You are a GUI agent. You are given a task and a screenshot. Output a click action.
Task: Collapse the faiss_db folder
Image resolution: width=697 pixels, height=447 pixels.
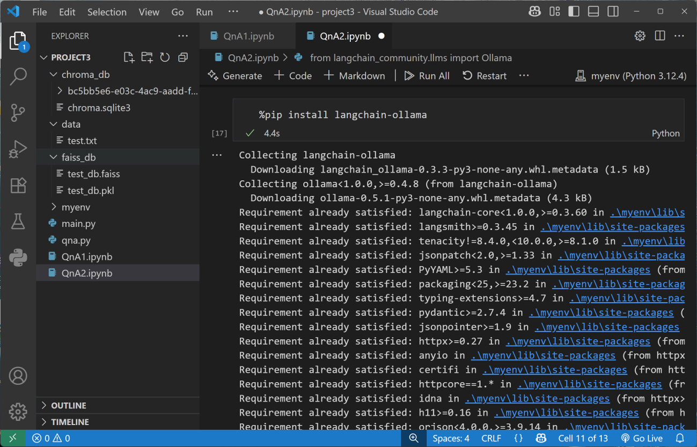[x=53, y=157]
